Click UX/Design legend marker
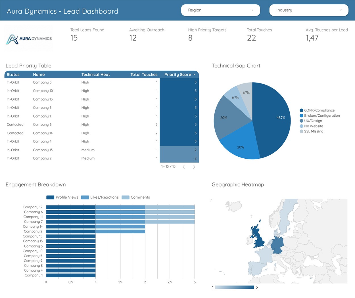This screenshot has width=355, height=298. tap(301, 121)
